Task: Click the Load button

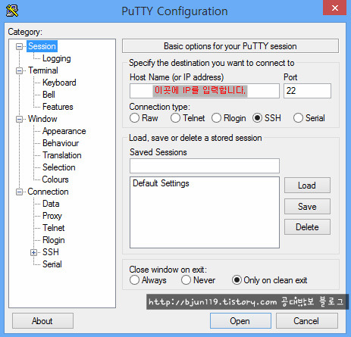Action: [x=307, y=186]
